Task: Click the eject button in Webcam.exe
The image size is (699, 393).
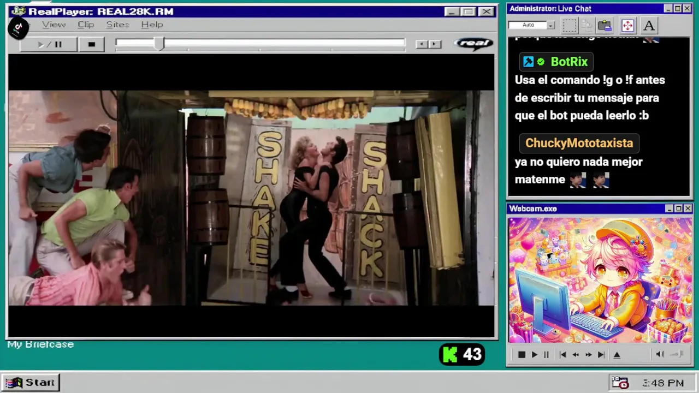Action: click(617, 355)
